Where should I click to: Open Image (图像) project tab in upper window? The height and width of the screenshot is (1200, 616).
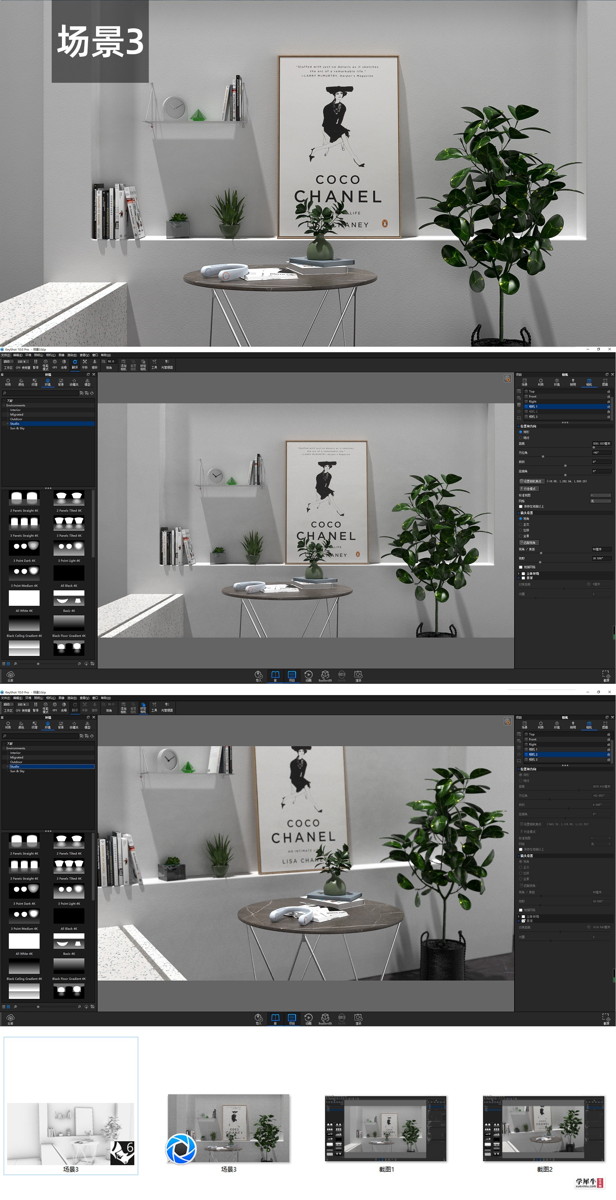point(605,382)
